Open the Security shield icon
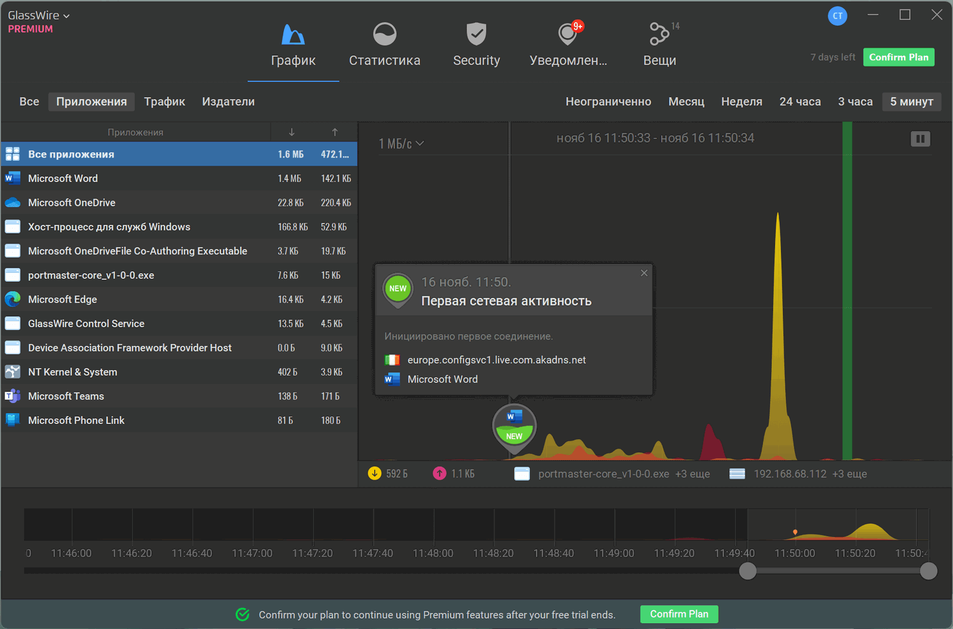 click(x=476, y=34)
